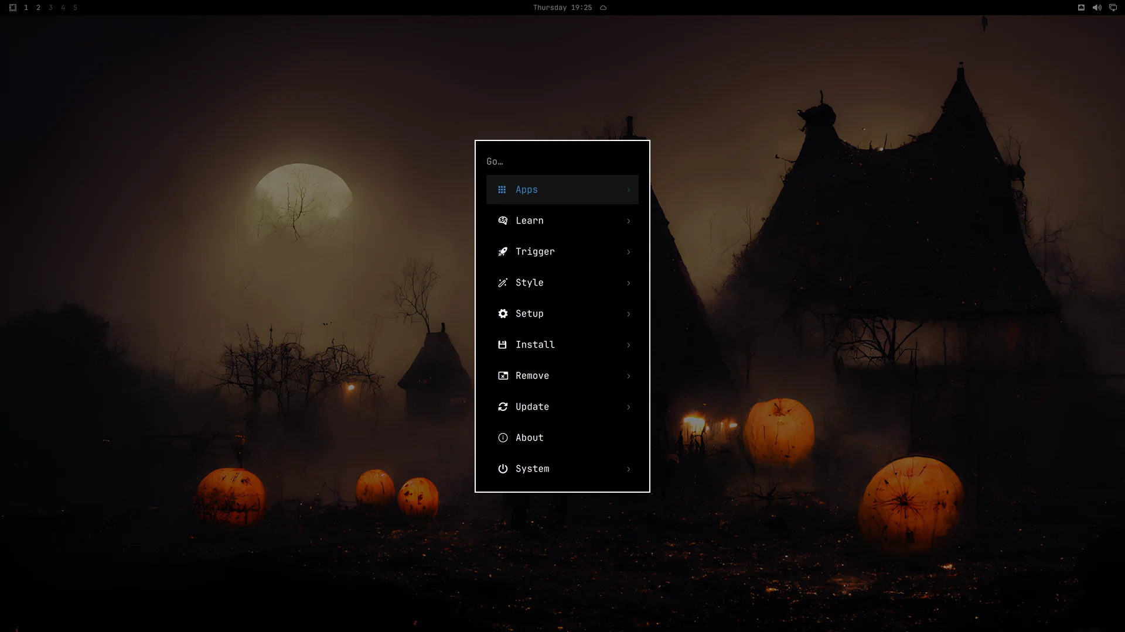Screen dimensions: 1125x632
Task: Switch to workspace 2
Action: click(x=38, y=8)
